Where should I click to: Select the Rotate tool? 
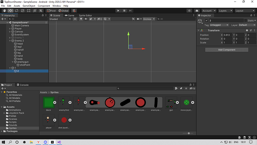coord(16,11)
